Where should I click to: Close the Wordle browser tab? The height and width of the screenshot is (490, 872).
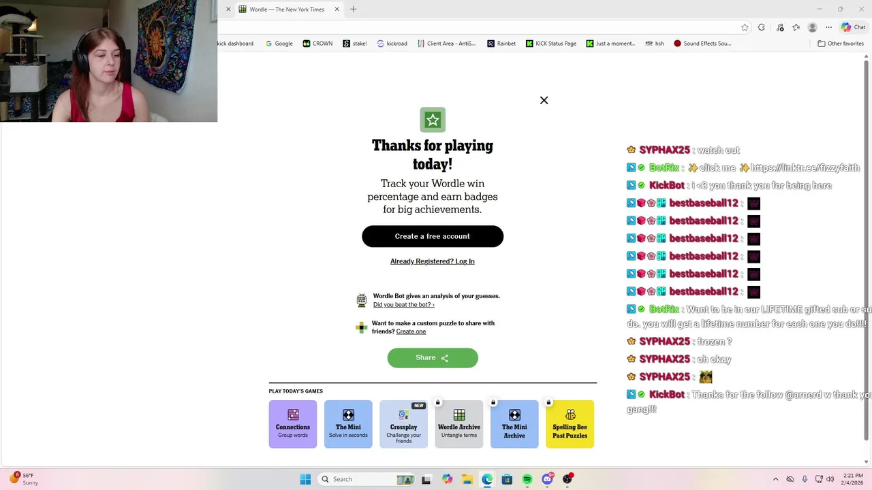pos(337,10)
